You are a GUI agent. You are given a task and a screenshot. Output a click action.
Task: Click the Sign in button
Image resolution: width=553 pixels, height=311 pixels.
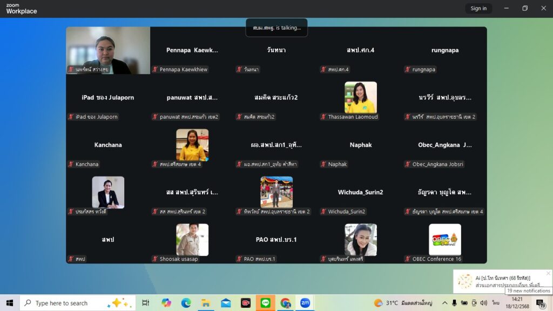pos(478,8)
